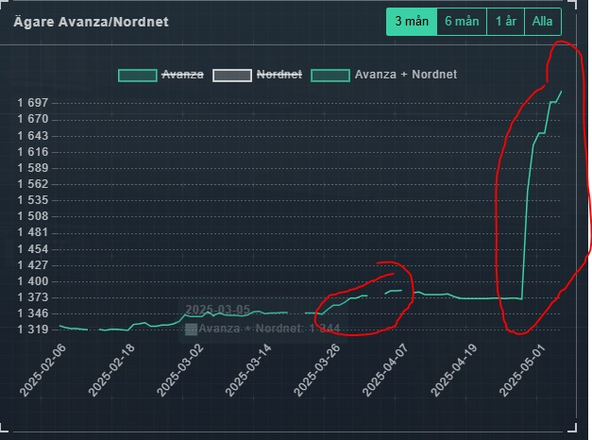Toggle the Avanza series legend label
This screenshot has height=440, width=592.
(x=183, y=75)
